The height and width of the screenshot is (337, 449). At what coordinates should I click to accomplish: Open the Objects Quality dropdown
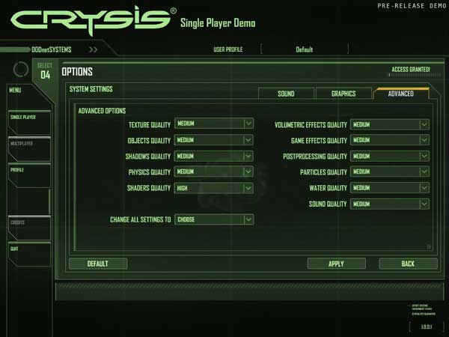[214, 140]
